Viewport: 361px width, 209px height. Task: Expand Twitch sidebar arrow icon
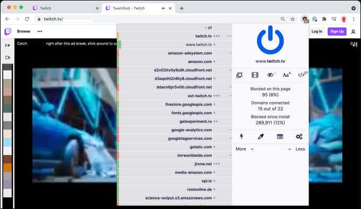pyautogui.click(x=7, y=46)
